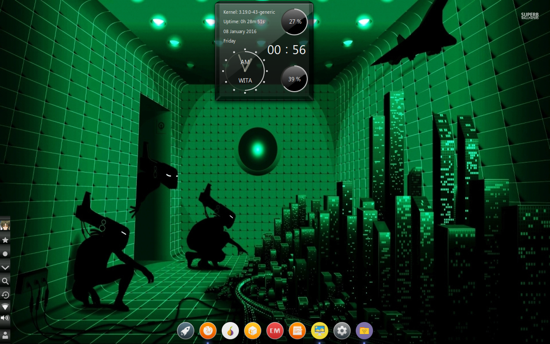Viewport: 550px width, 344px height.
Task: Launch Firefox from the dock
Action: (x=208, y=331)
